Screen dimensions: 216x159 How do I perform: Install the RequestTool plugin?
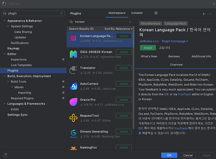click(124, 116)
